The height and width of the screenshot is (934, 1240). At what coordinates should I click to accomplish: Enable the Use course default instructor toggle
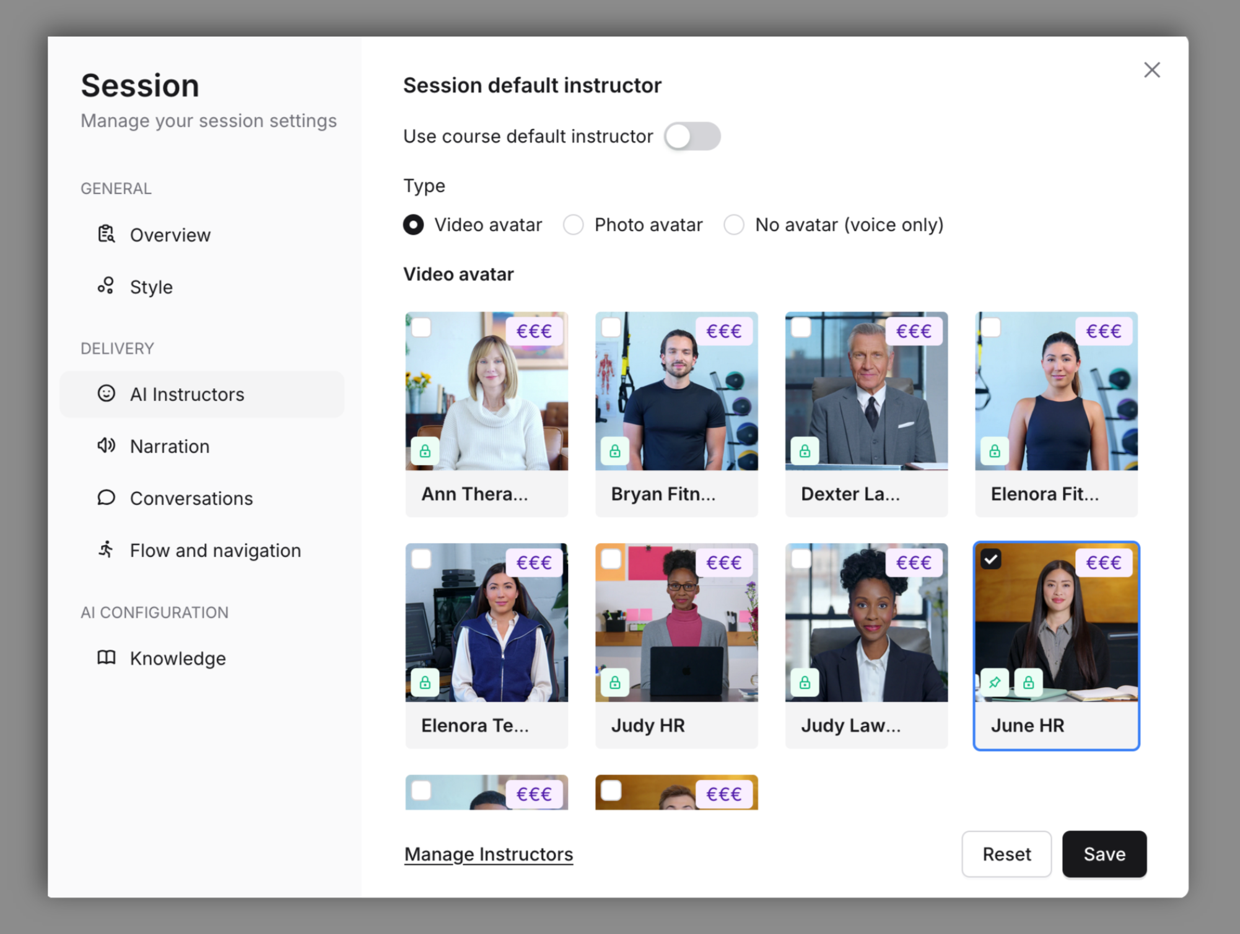tap(692, 136)
